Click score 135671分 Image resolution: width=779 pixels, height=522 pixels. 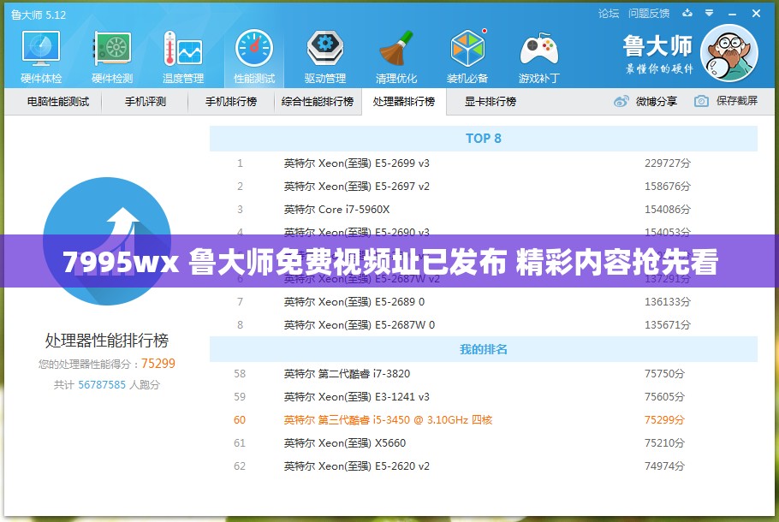point(668,325)
